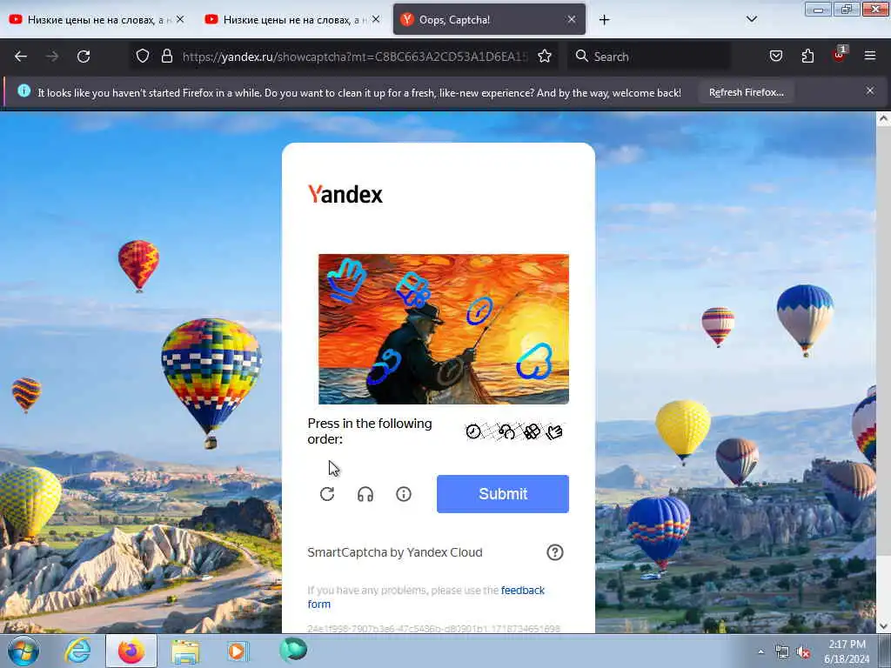
Task: Close the second YouTube tab
Action: 376,19
